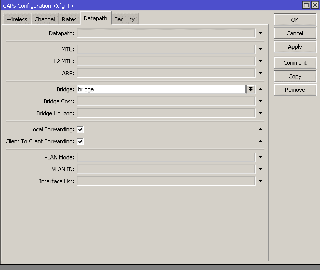Add a Comment to this configuration

295,63
